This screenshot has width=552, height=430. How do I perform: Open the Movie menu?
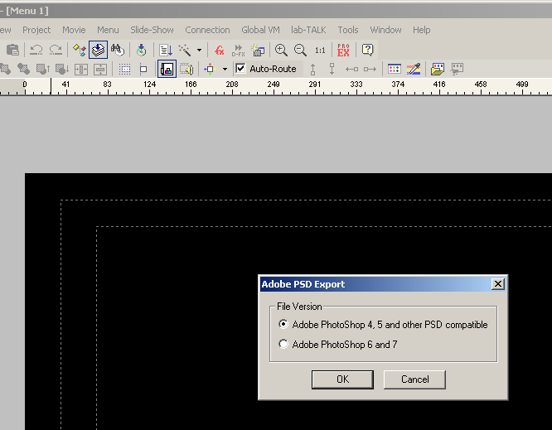74,30
